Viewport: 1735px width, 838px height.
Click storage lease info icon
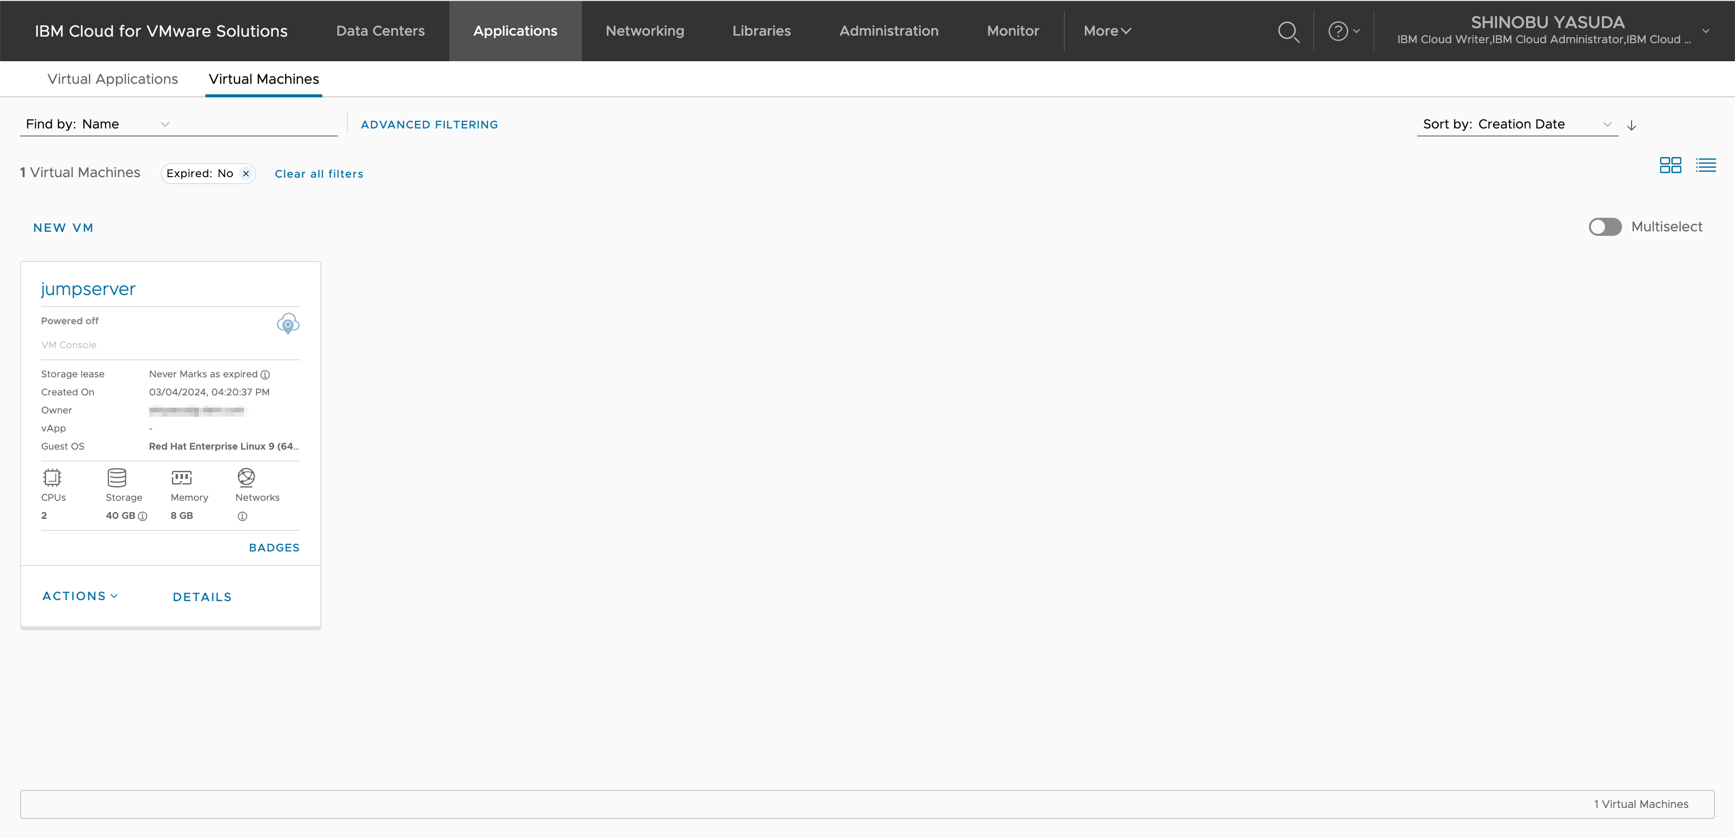pyautogui.click(x=266, y=375)
